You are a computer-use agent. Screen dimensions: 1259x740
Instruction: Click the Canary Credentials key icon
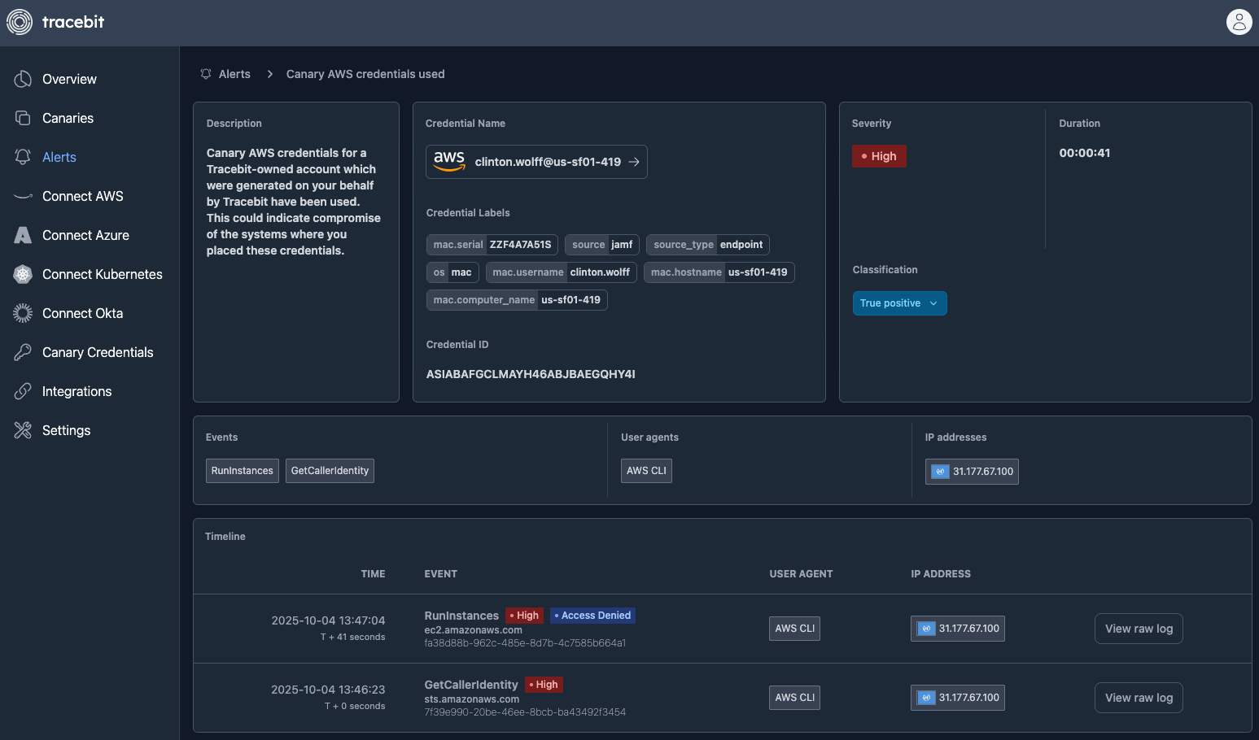coord(23,352)
